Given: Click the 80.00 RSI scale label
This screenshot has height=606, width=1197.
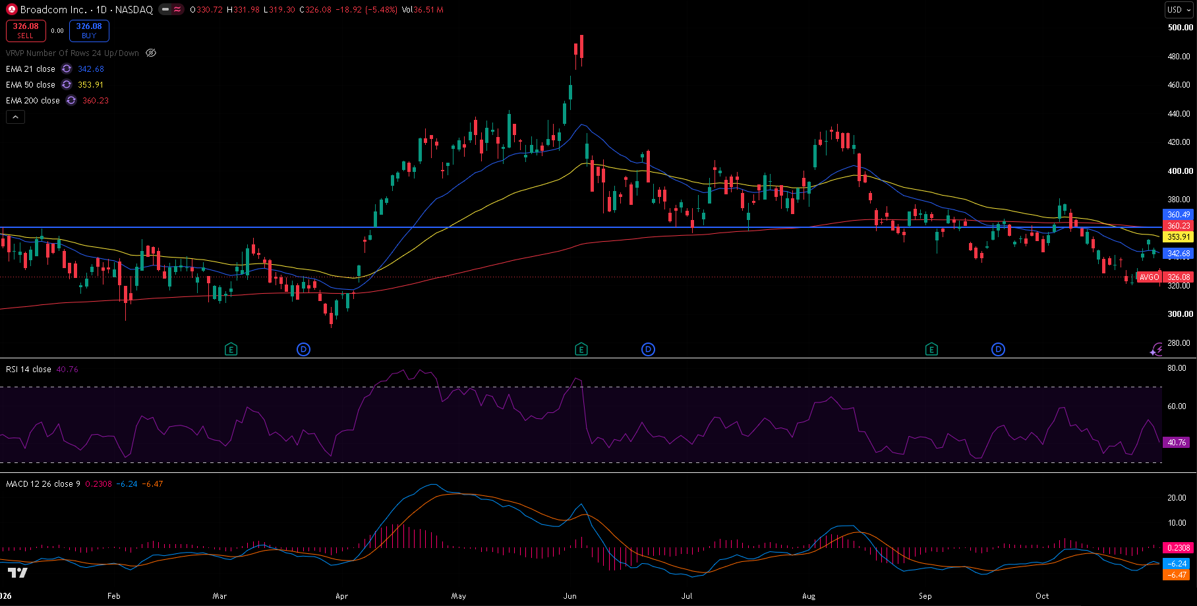Looking at the screenshot, I should (x=1177, y=368).
